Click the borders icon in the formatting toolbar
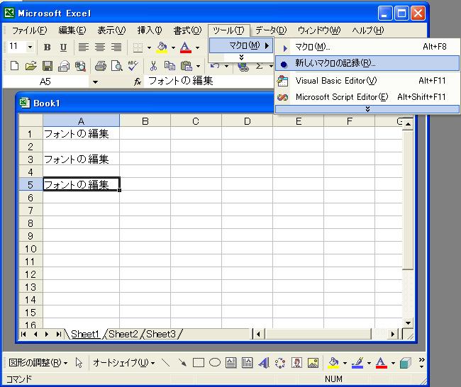Viewport: 461px width, 387px height. (x=138, y=47)
